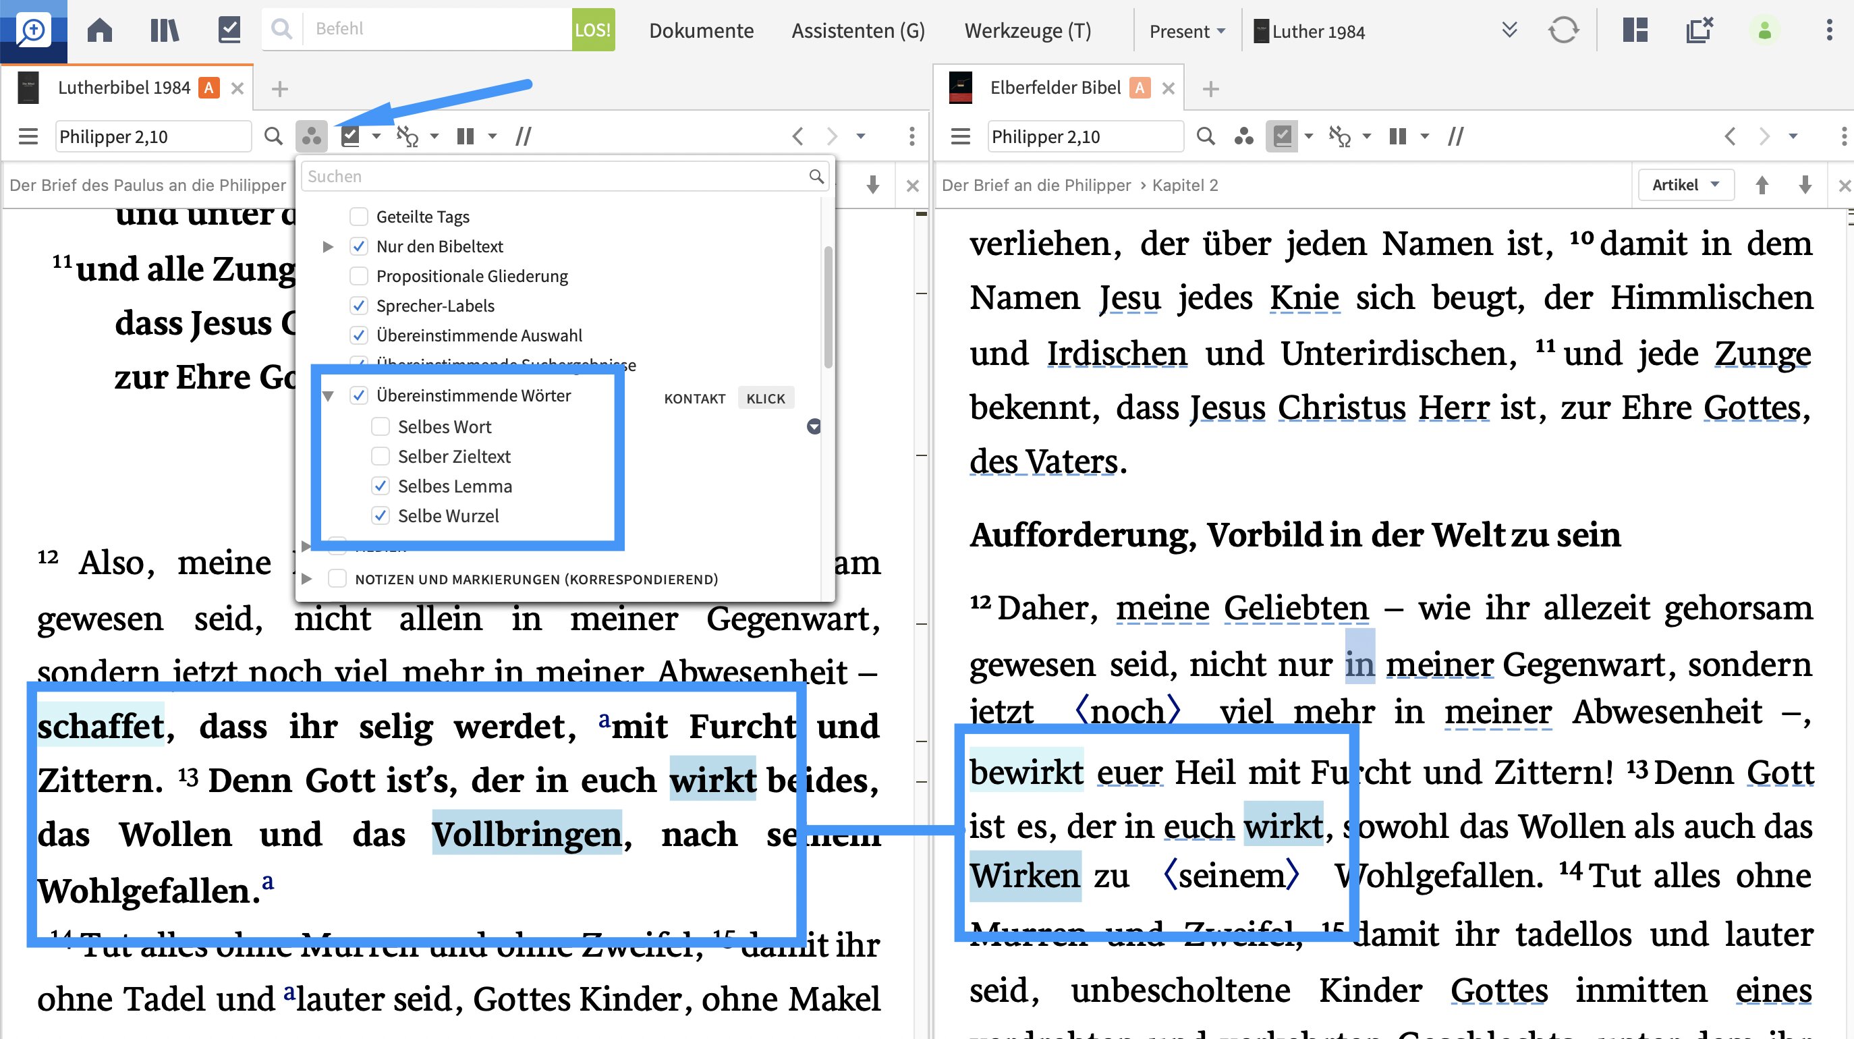Click the search icon in Elberfelder toolbar
Image resolution: width=1854 pixels, height=1039 pixels.
coord(1206,136)
